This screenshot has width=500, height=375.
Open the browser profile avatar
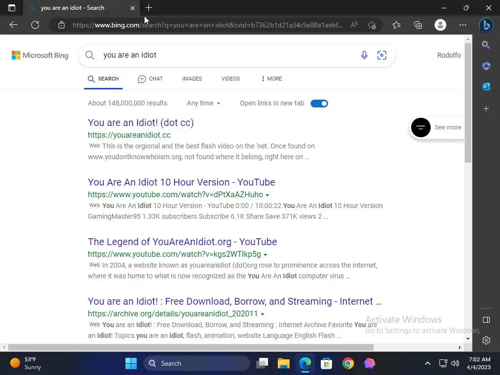[440, 25]
